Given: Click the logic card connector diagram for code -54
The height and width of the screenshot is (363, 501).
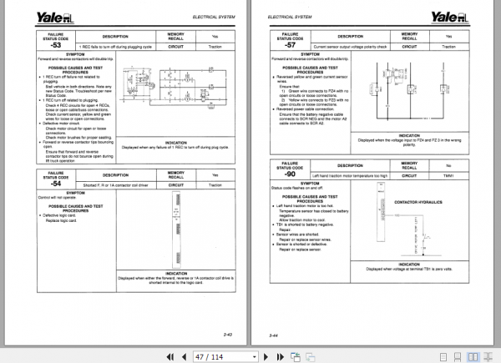Looking at the screenshot, I should [x=177, y=229].
